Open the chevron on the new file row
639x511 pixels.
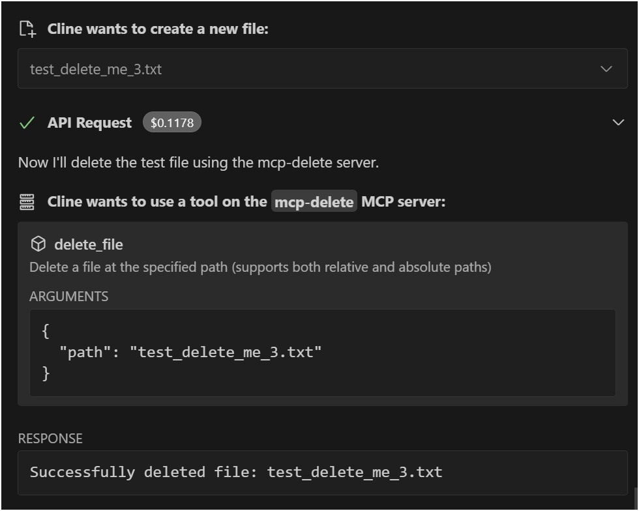coord(607,68)
